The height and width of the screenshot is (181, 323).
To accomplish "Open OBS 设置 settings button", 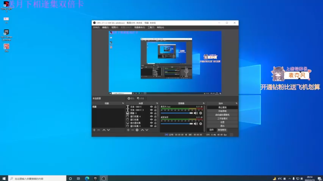I will 222,122.
